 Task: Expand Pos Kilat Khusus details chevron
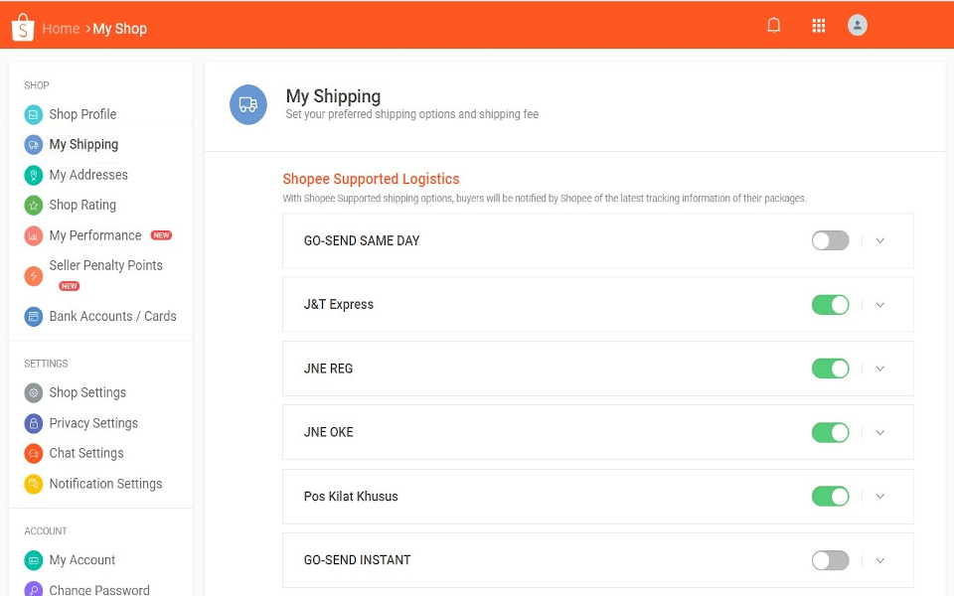879,497
